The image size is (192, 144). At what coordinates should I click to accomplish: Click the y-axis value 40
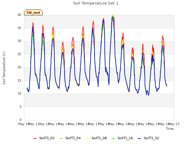tap(19, 15)
